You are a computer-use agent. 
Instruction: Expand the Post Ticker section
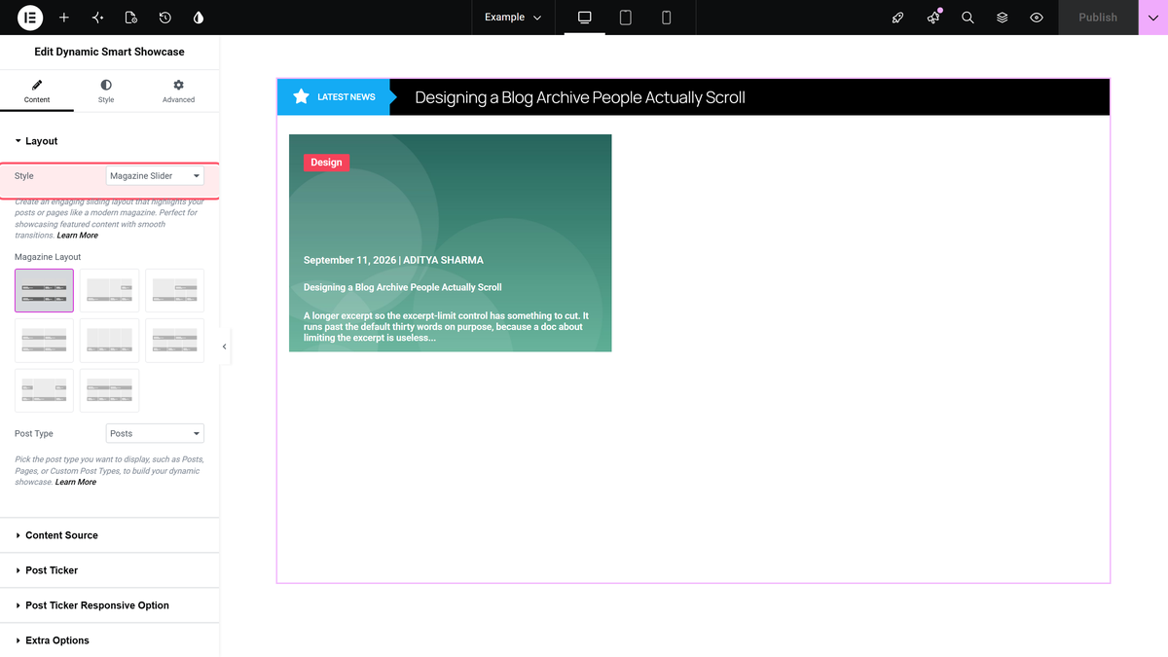point(110,570)
